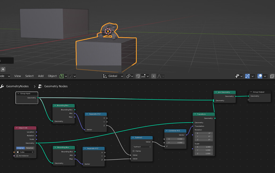Click the select box tool icon in viewport
The height and width of the screenshot is (173, 275).
click(3, 69)
